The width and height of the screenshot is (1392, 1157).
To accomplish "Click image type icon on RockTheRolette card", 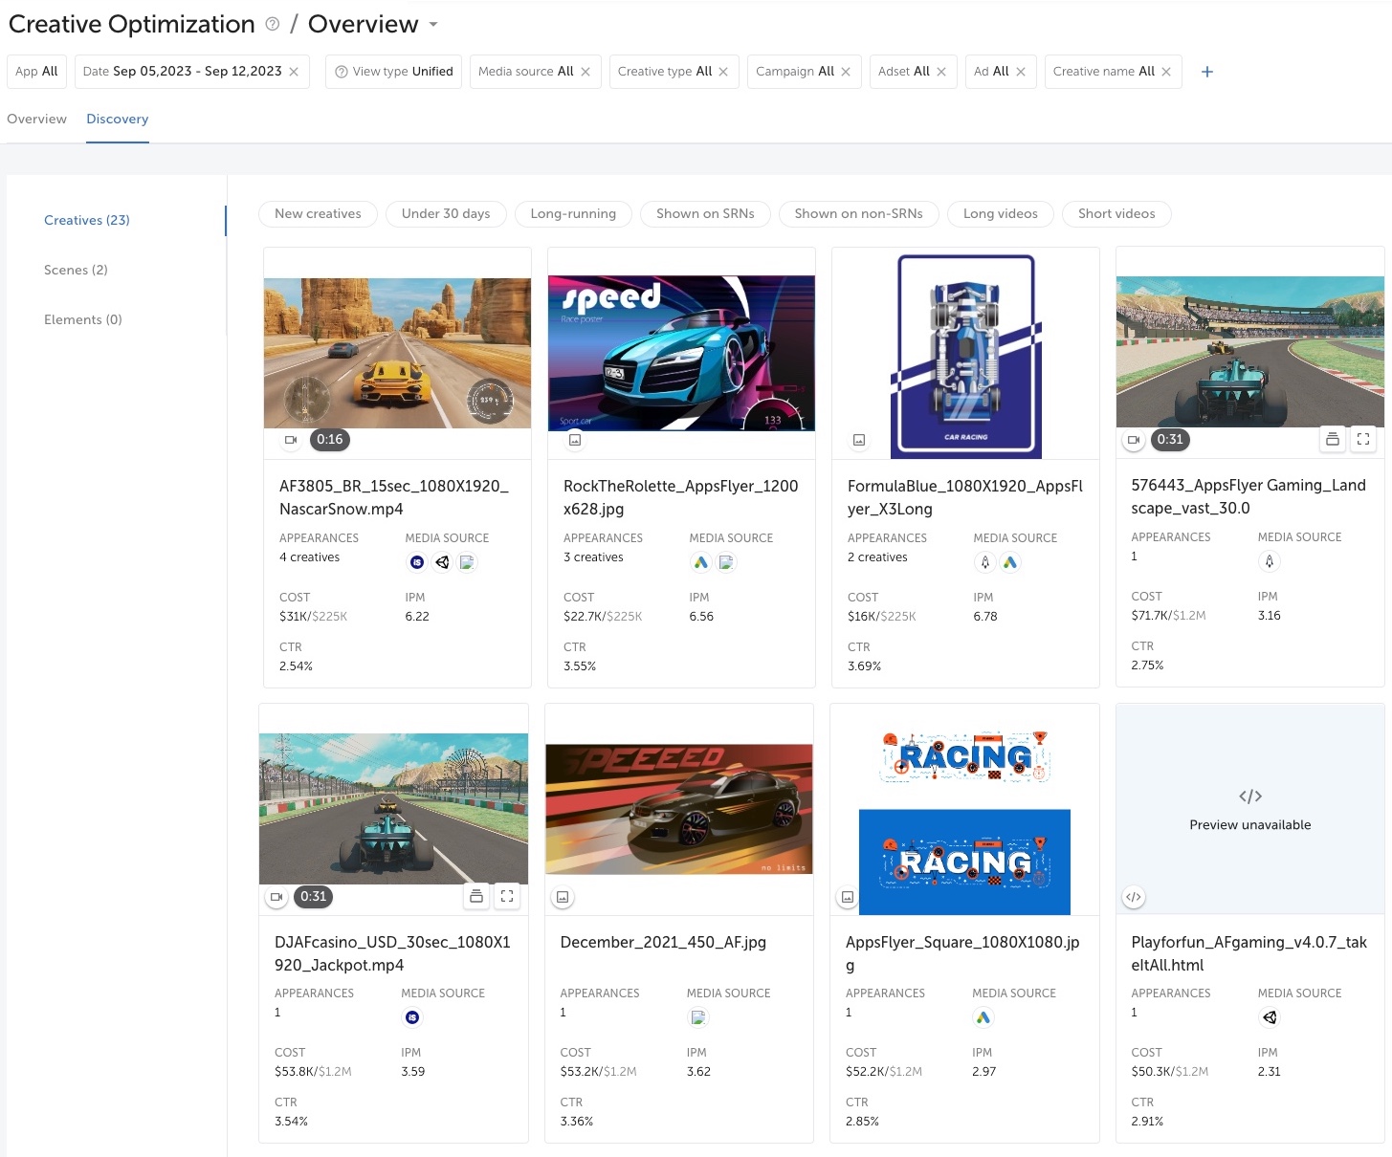I will pyautogui.click(x=575, y=440).
